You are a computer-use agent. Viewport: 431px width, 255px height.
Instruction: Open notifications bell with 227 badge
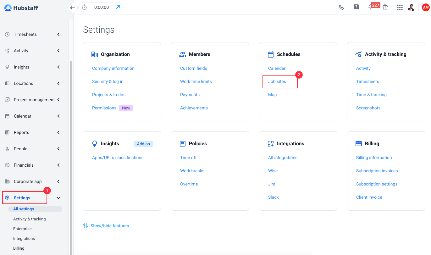point(371,7)
